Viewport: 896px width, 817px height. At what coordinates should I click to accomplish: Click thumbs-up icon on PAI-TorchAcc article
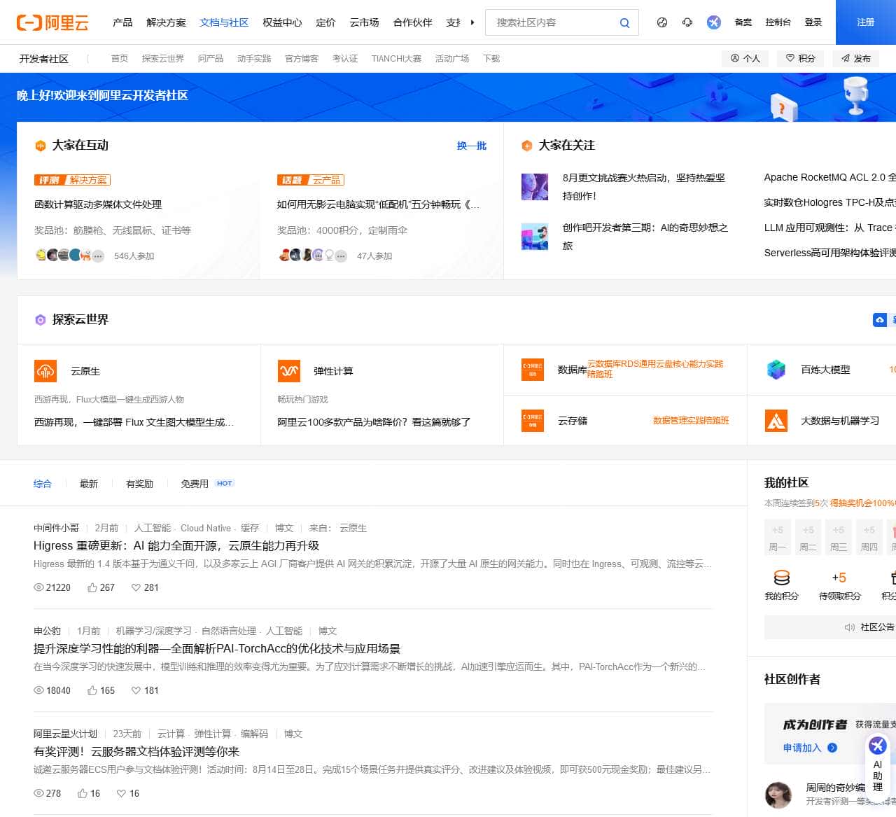92,690
